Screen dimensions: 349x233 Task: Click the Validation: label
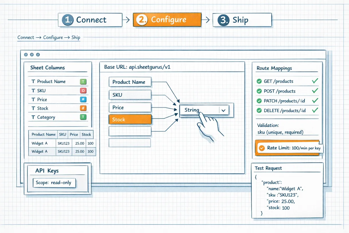pyautogui.click(x=268, y=126)
